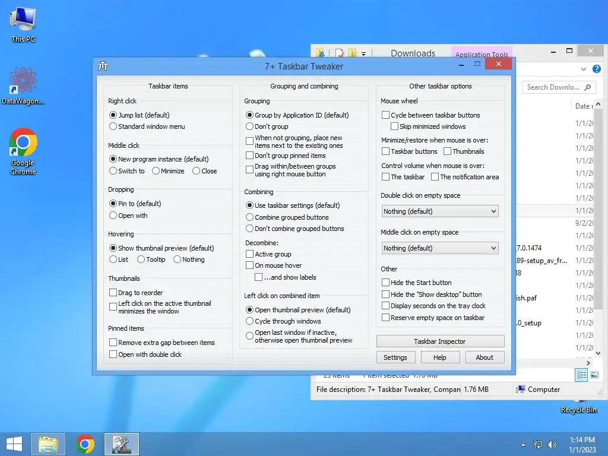The height and width of the screenshot is (456, 608).
Task: Enable volume control over The notification area
Action: (465, 177)
